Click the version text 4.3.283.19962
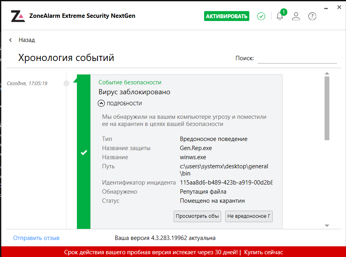The height and width of the screenshot is (257, 346). click(169, 238)
